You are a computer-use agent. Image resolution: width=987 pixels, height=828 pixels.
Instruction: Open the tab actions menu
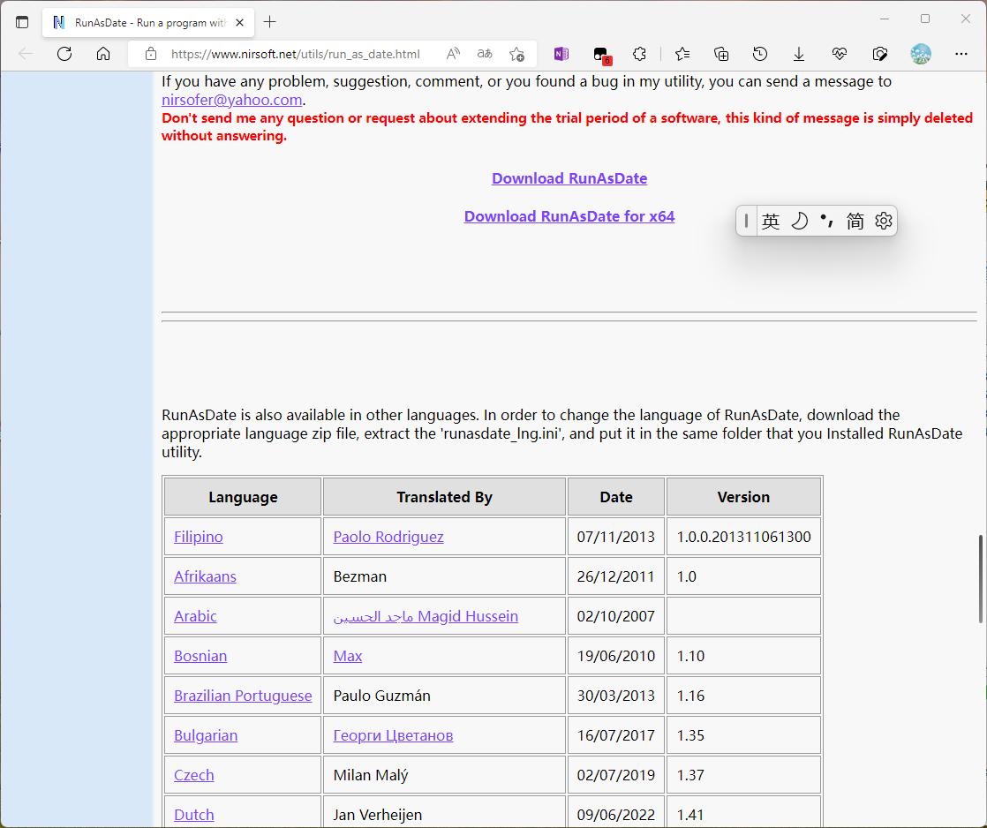tap(22, 22)
